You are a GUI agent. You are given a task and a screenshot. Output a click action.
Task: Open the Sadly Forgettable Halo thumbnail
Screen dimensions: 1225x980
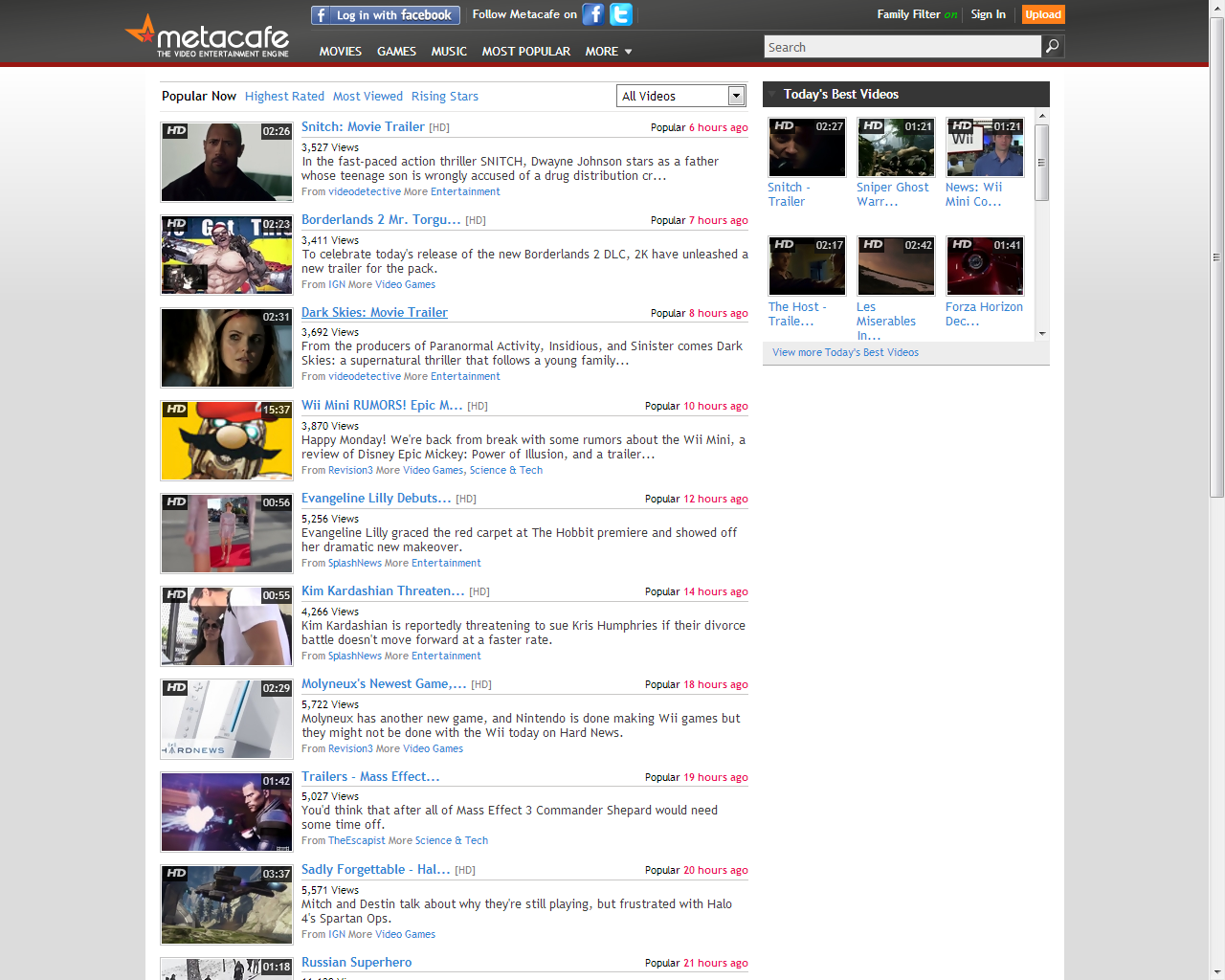[x=227, y=904]
